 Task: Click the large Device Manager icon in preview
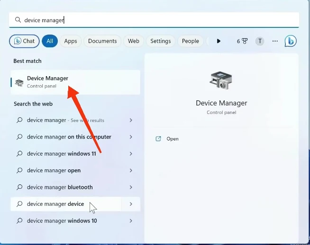(221, 80)
